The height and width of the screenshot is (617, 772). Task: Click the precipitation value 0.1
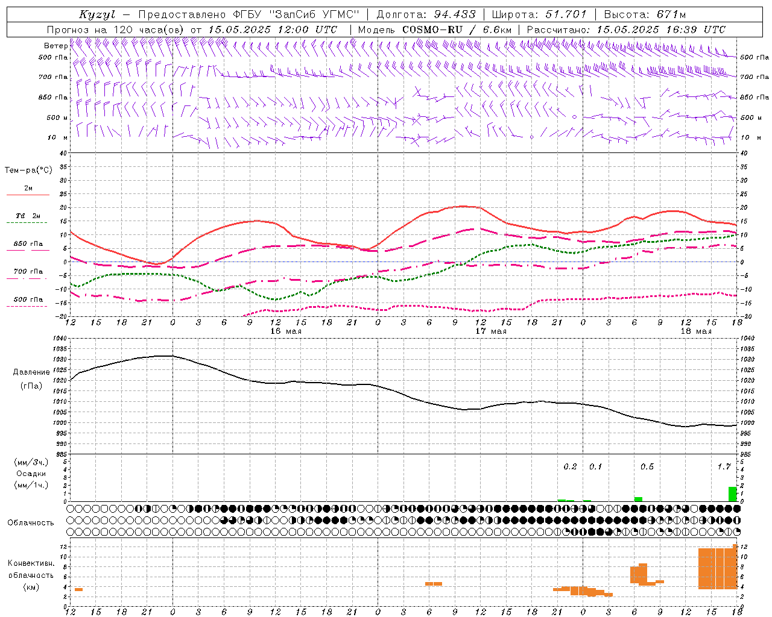pyautogui.click(x=595, y=467)
